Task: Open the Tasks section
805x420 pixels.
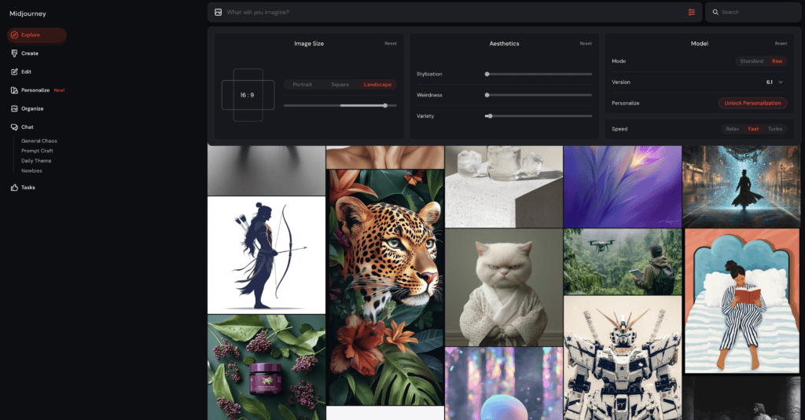Action: pyautogui.click(x=28, y=188)
